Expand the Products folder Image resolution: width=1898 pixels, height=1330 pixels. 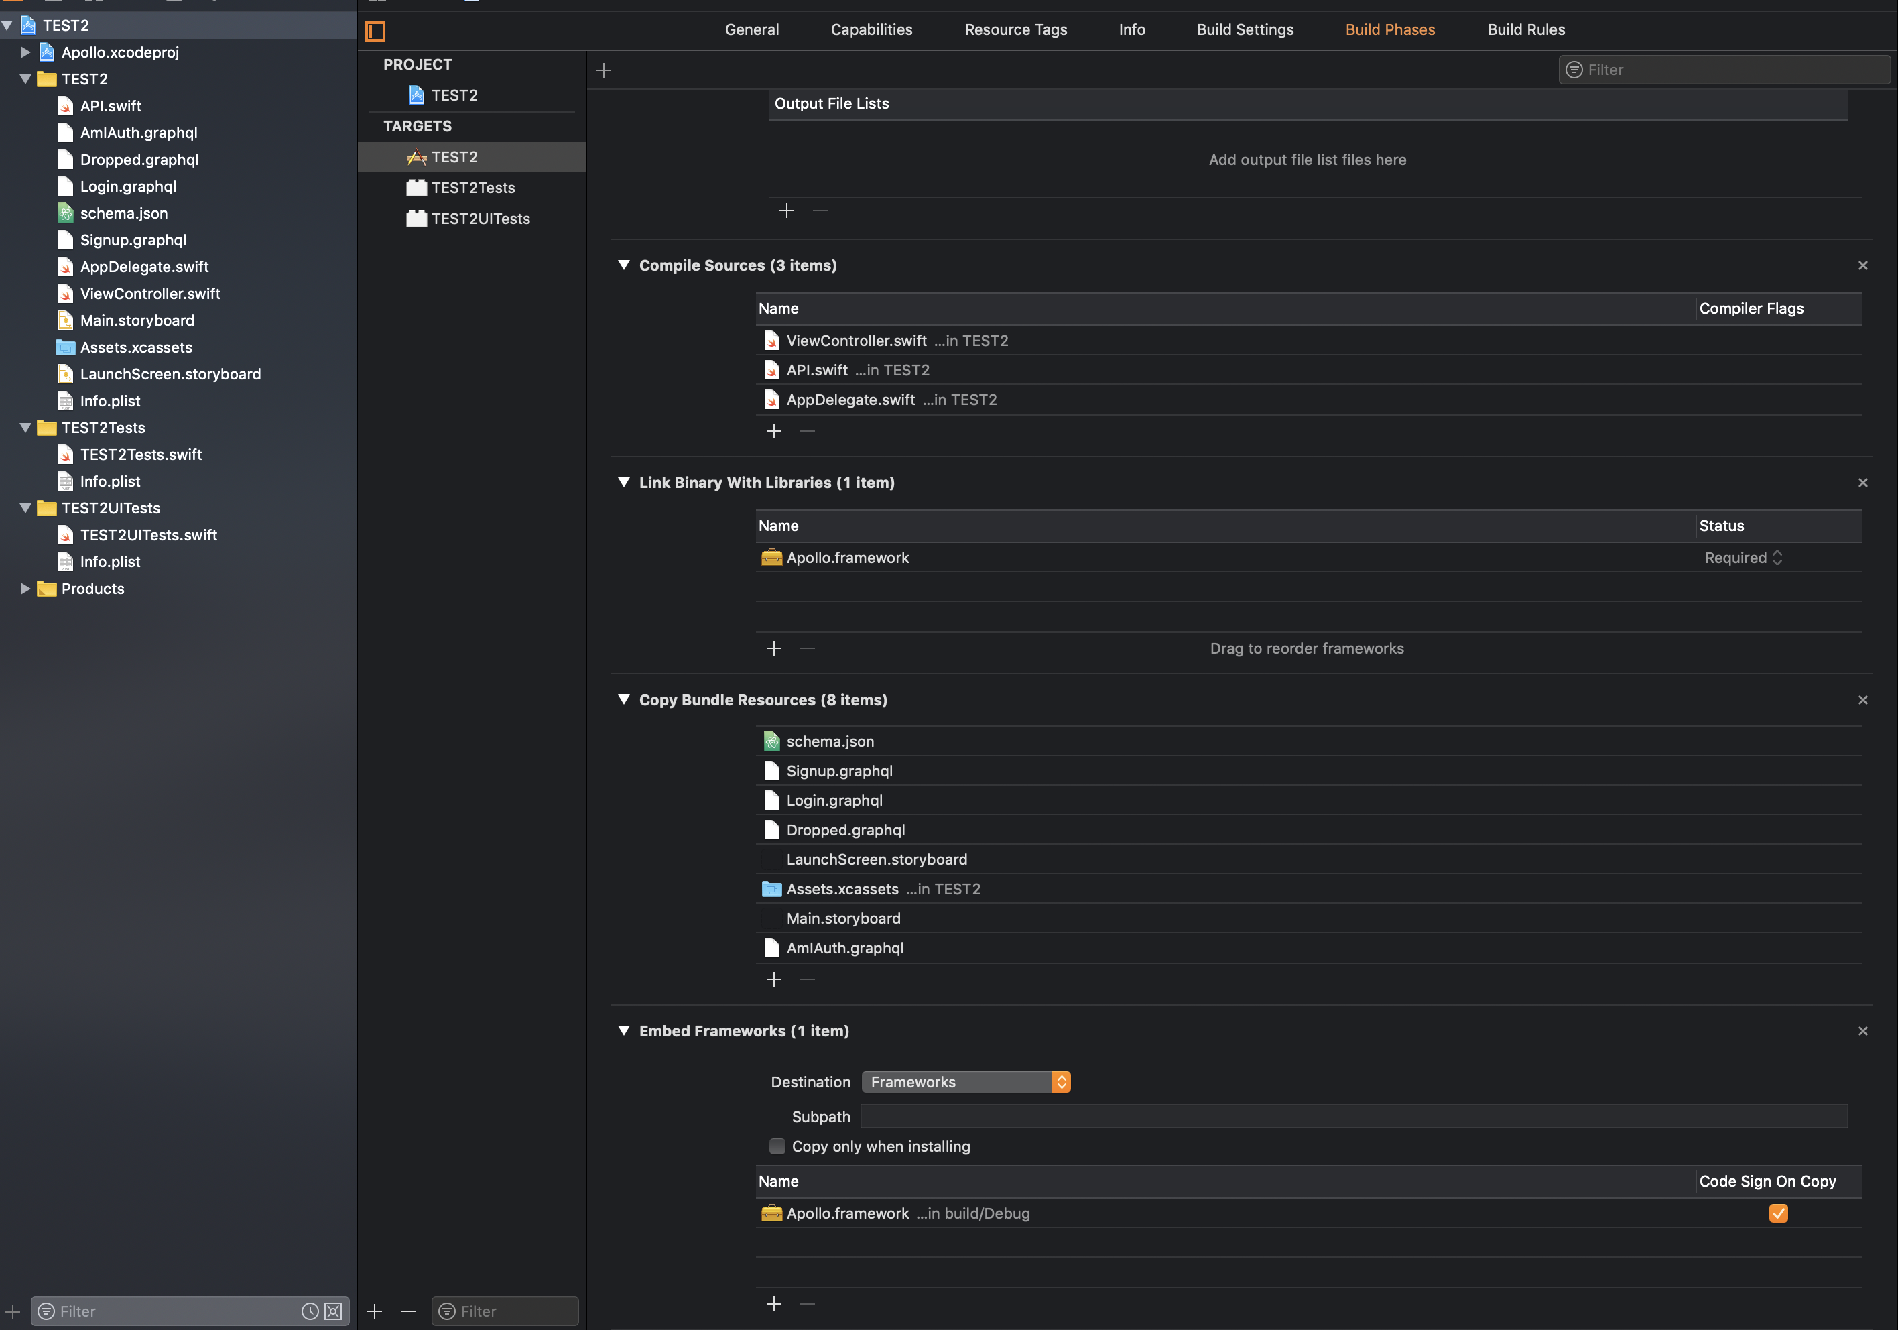point(25,589)
